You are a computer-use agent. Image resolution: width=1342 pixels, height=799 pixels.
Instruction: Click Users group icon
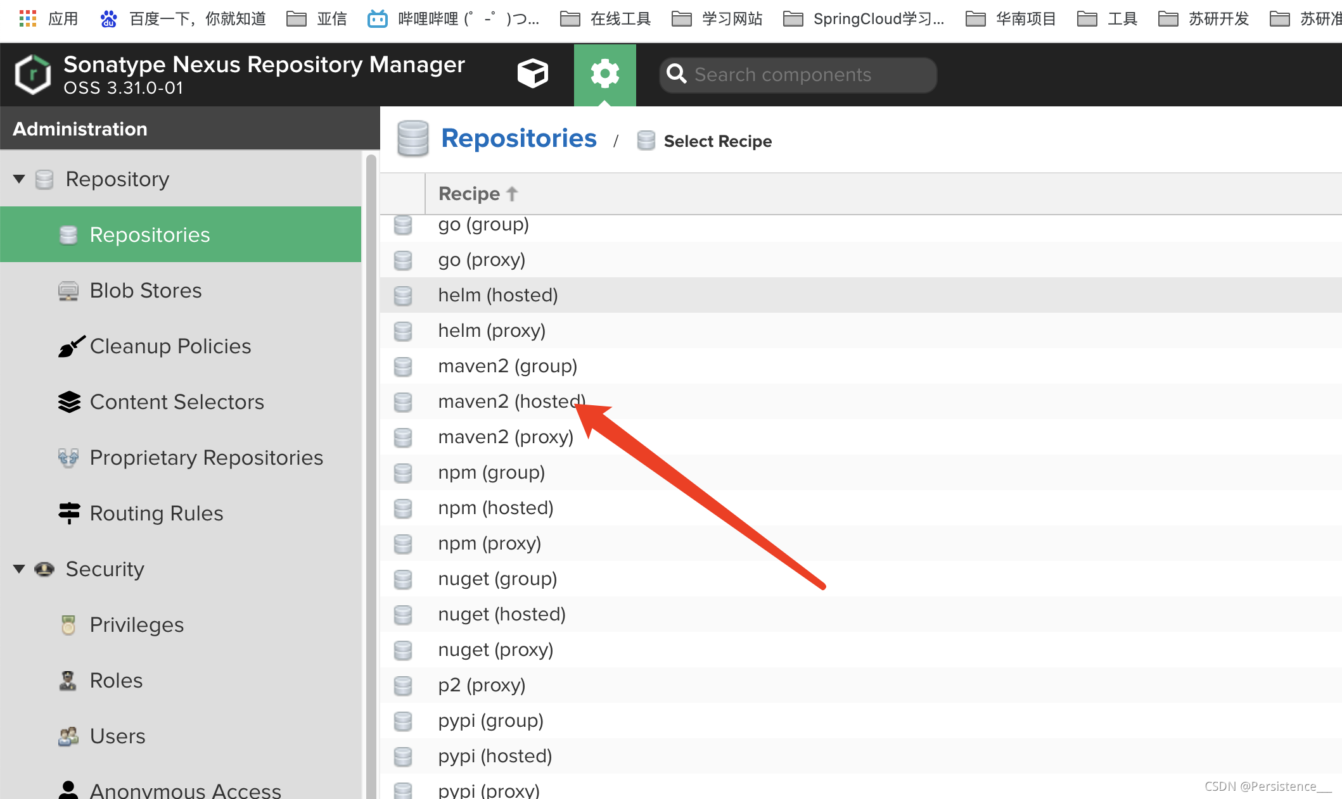point(68,736)
